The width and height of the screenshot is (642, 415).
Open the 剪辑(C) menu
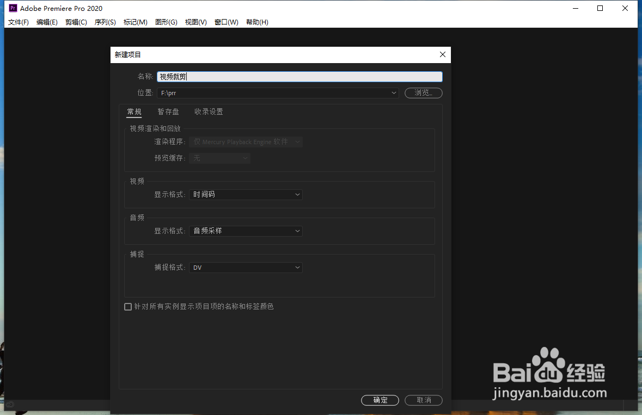click(76, 22)
